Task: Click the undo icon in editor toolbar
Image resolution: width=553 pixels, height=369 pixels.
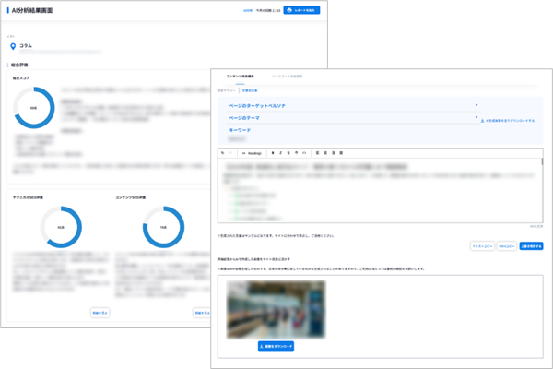Action: 223,152
